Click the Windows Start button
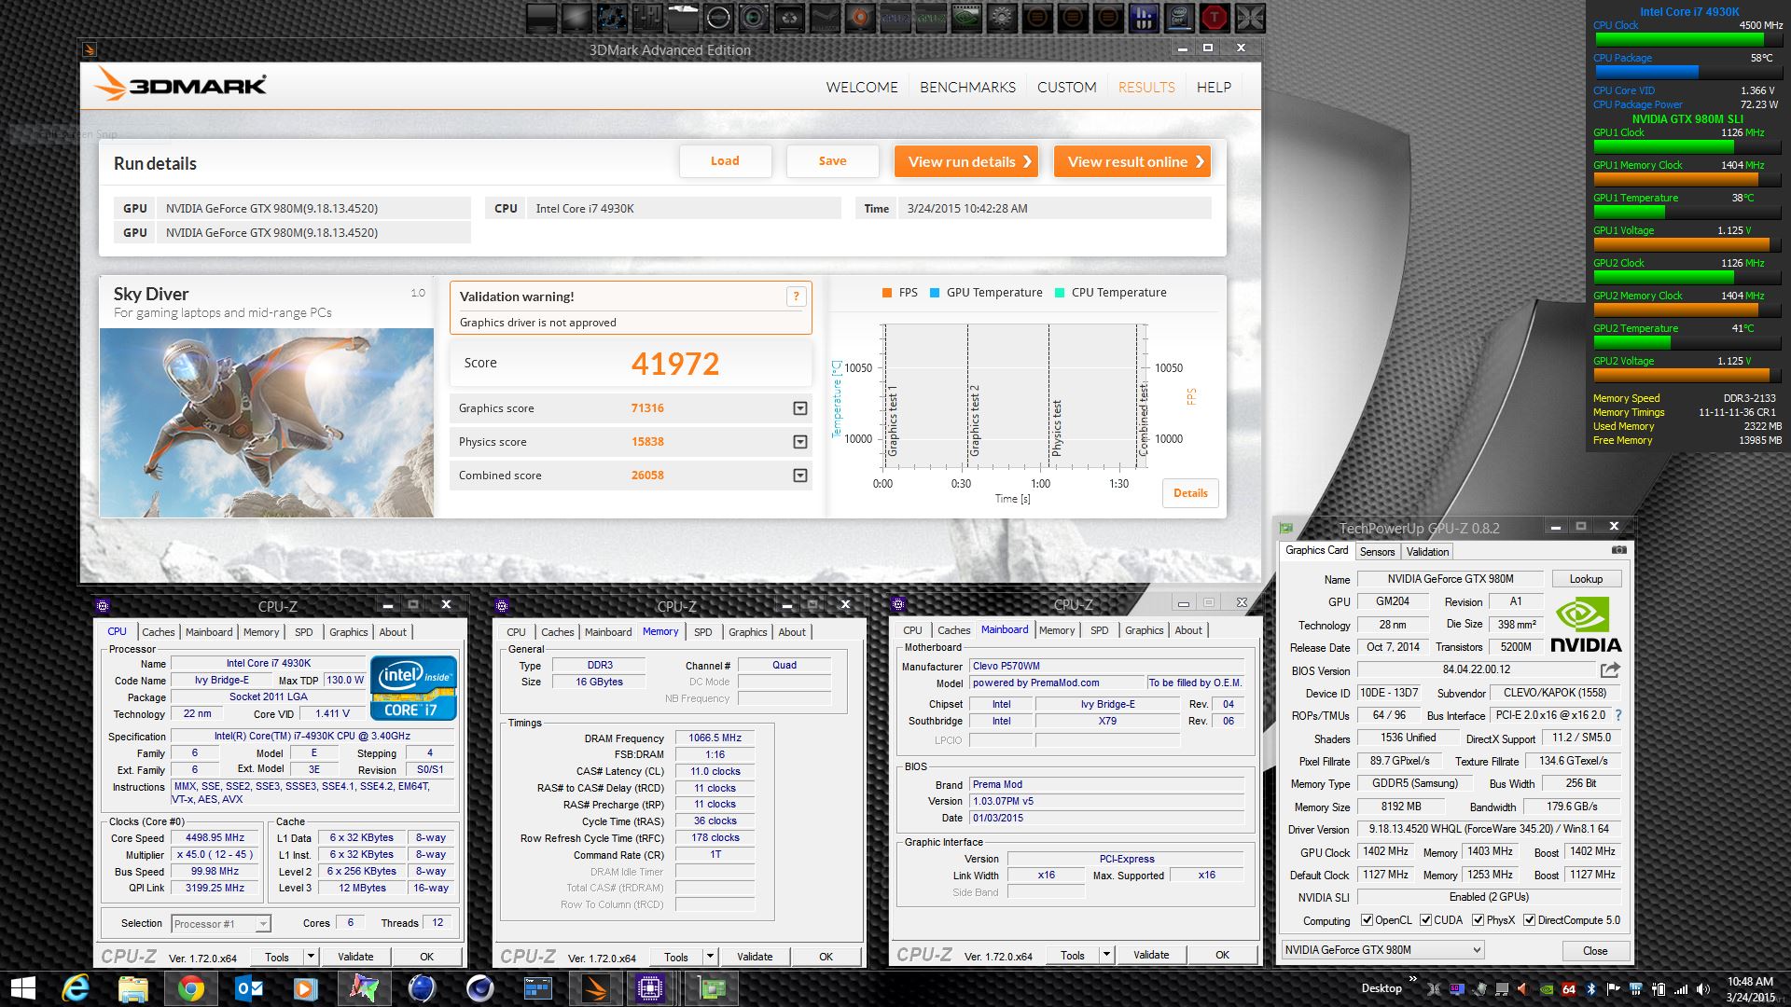The width and height of the screenshot is (1791, 1007). [x=22, y=988]
